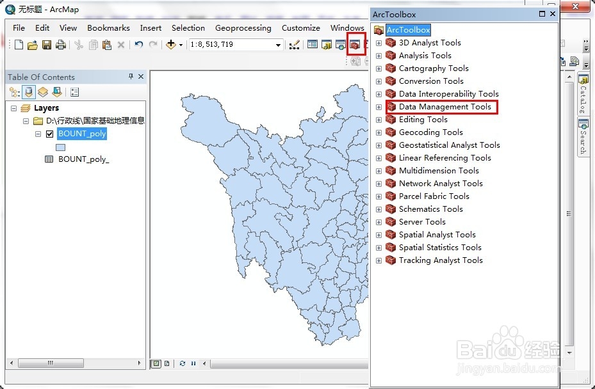Open the Editor toolbar icon

[x=294, y=45]
